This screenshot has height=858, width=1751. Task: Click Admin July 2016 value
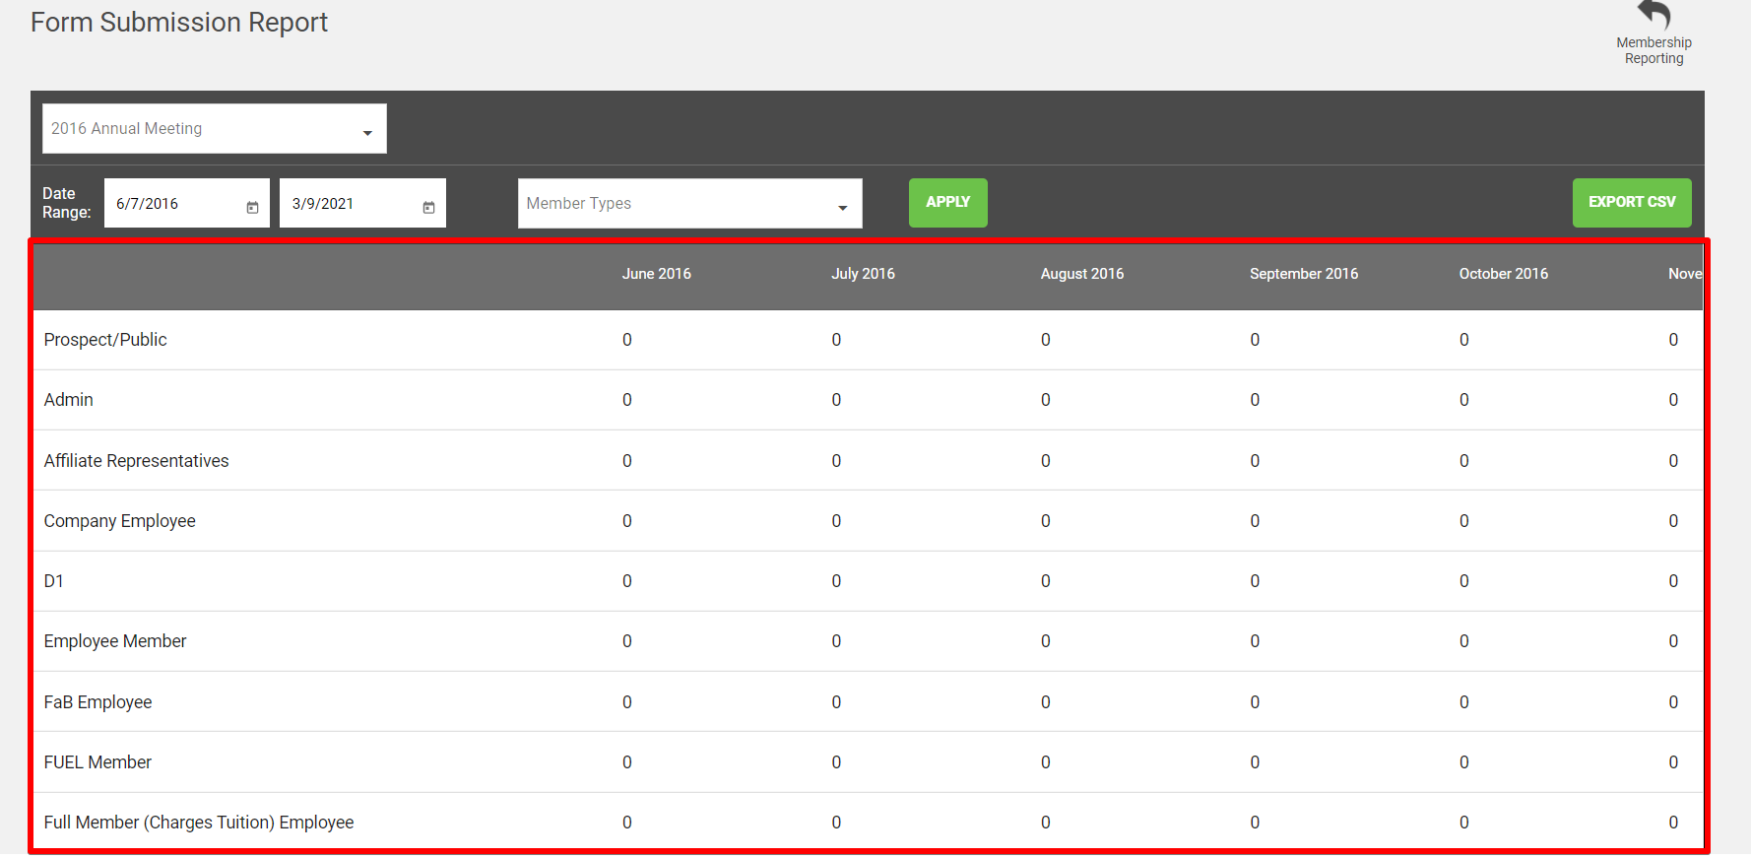tap(836, 400)
